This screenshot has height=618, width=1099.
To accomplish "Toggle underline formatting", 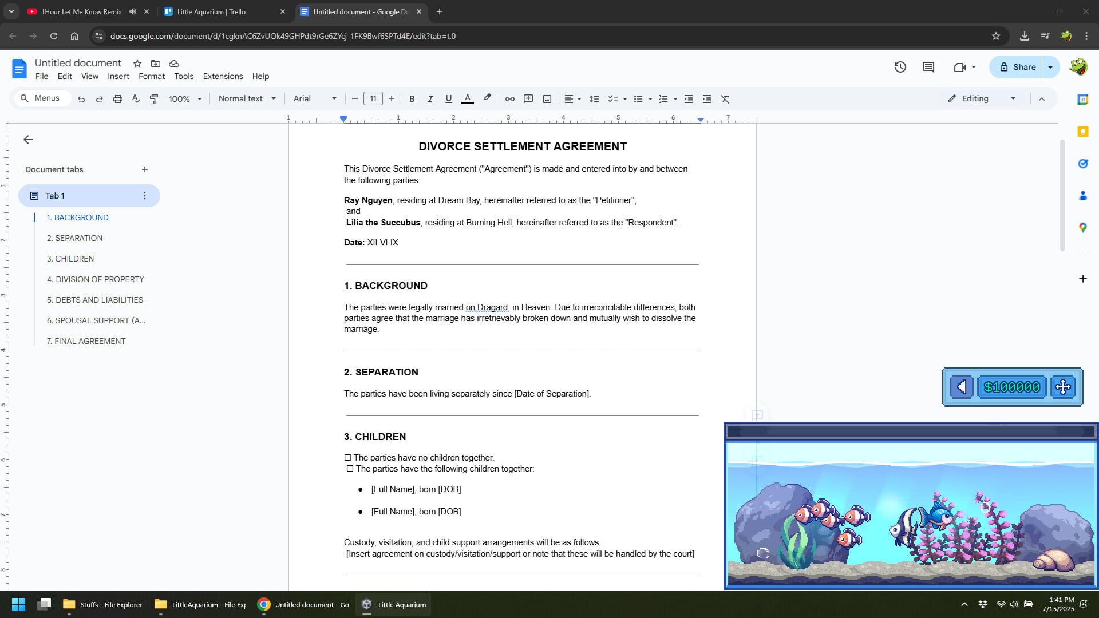I will [448, 98].
